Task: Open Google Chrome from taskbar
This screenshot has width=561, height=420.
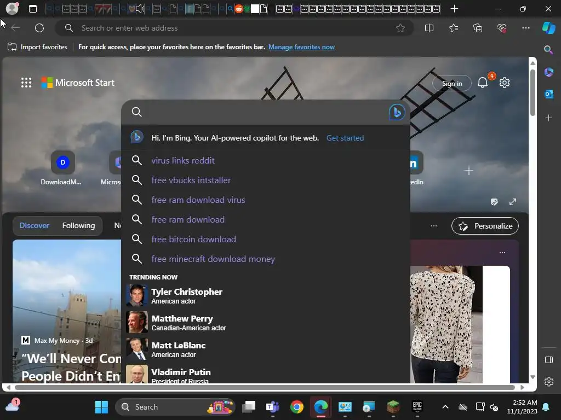Action: (x=296, y=407)
